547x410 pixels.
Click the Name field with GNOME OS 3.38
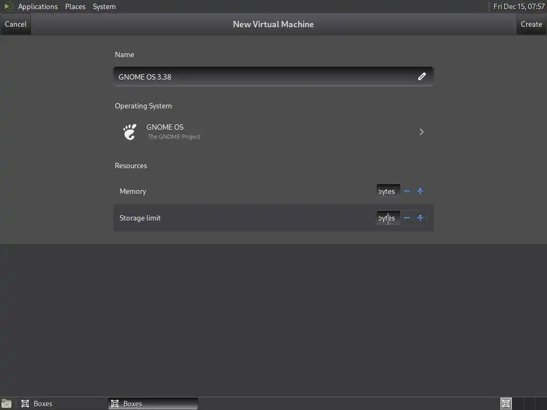point(273,77)
